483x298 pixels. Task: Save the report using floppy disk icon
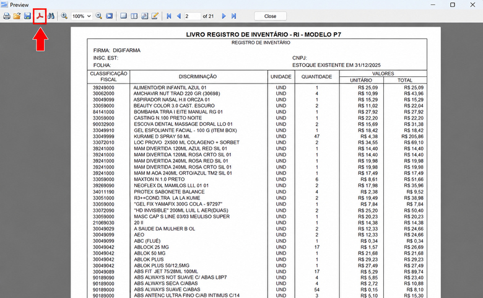27,16
